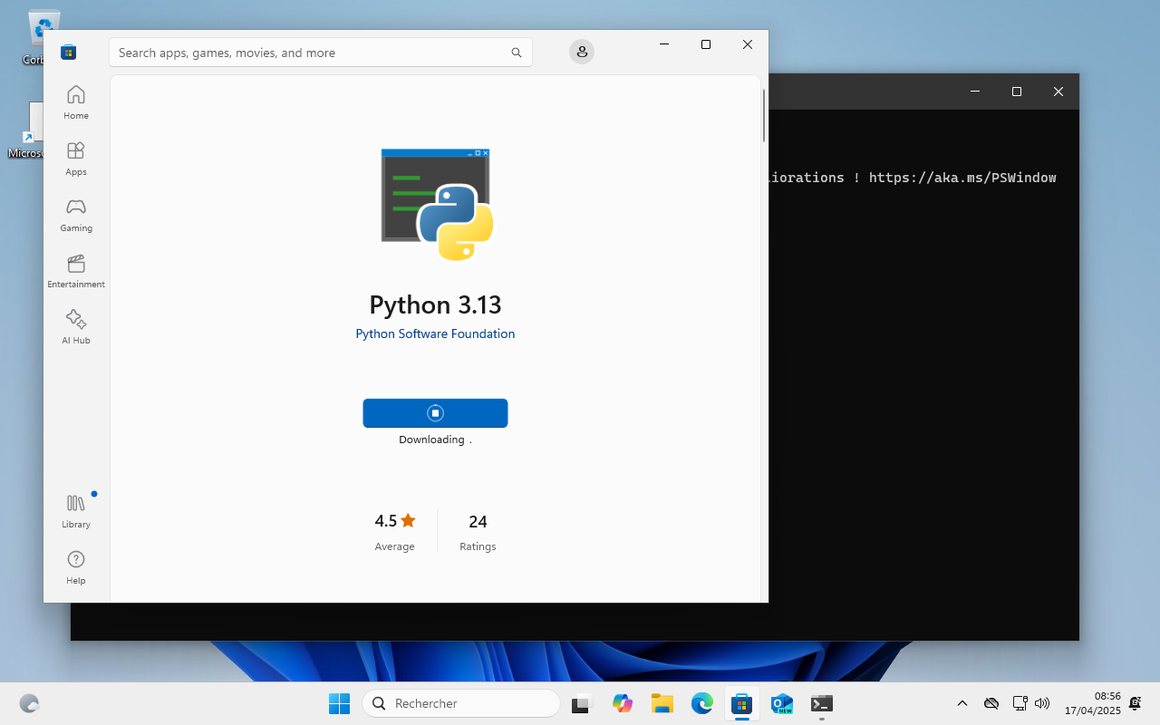This screenshot has height=725, width=1160.
Task: Select the Microsoft Edge desktop shortcut
Action: [27, 131]
